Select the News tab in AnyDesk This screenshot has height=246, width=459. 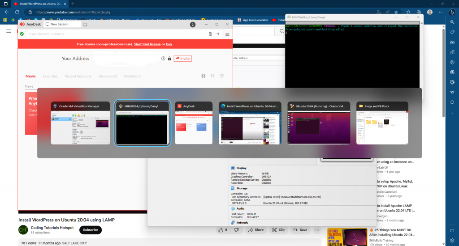pos(30,76)
